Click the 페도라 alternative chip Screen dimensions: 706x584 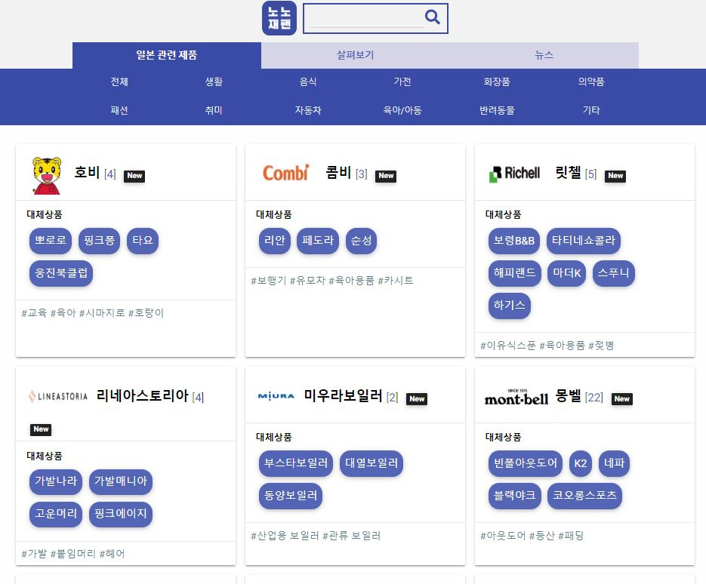pos(318,240)
